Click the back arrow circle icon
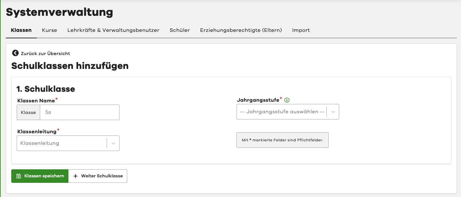This screenshot has height=197, width=461. (x=15, y=53)
